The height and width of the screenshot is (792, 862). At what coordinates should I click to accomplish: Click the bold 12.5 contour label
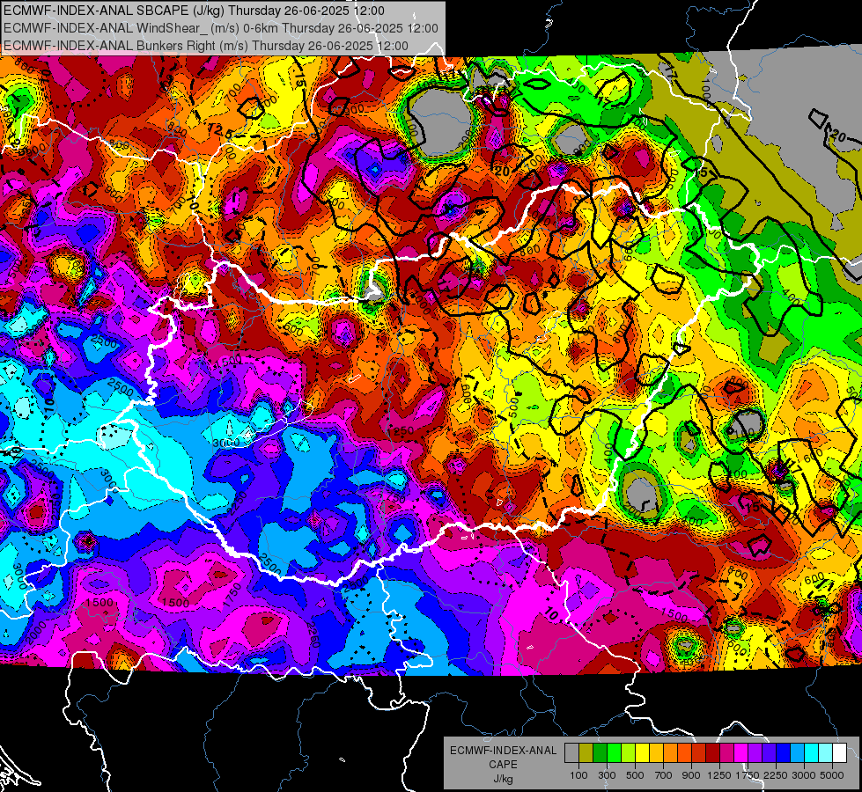(220, 131)
